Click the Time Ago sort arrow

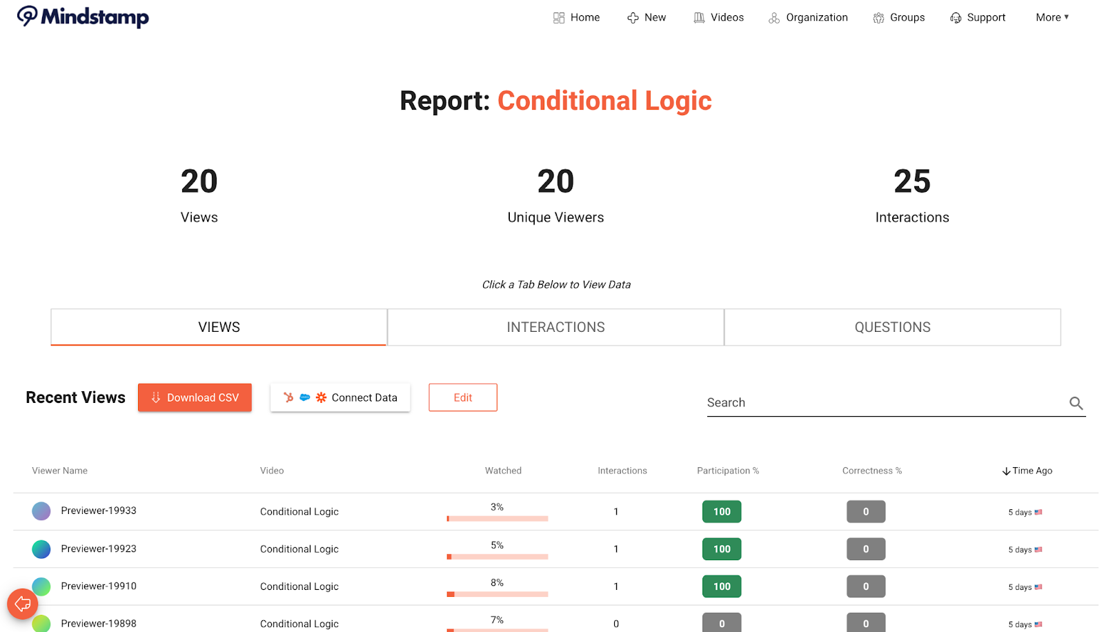[x=1006, y=471]
